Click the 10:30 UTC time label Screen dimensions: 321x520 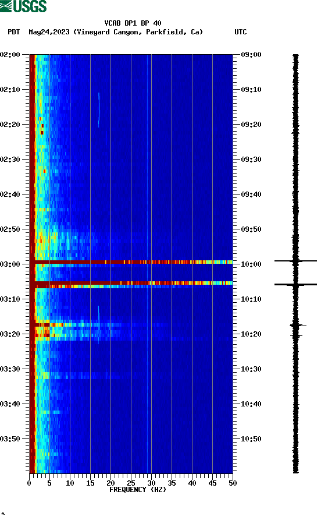point(251,369)
